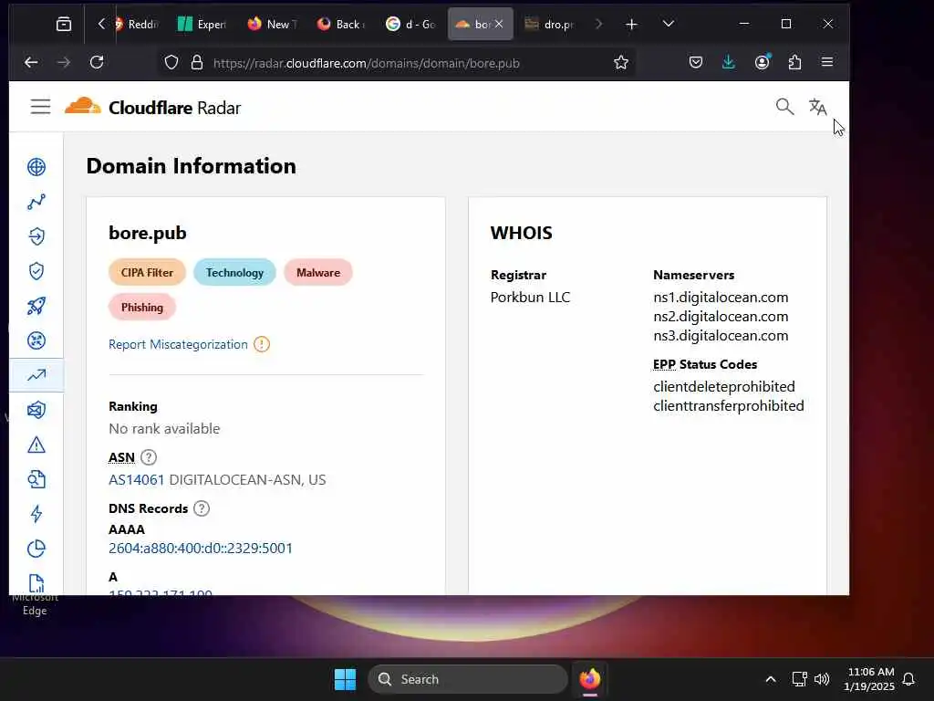Open the lightning bolt sidebar icon
Viewport: 934px width, 701px height.
(x=36, y=514)
